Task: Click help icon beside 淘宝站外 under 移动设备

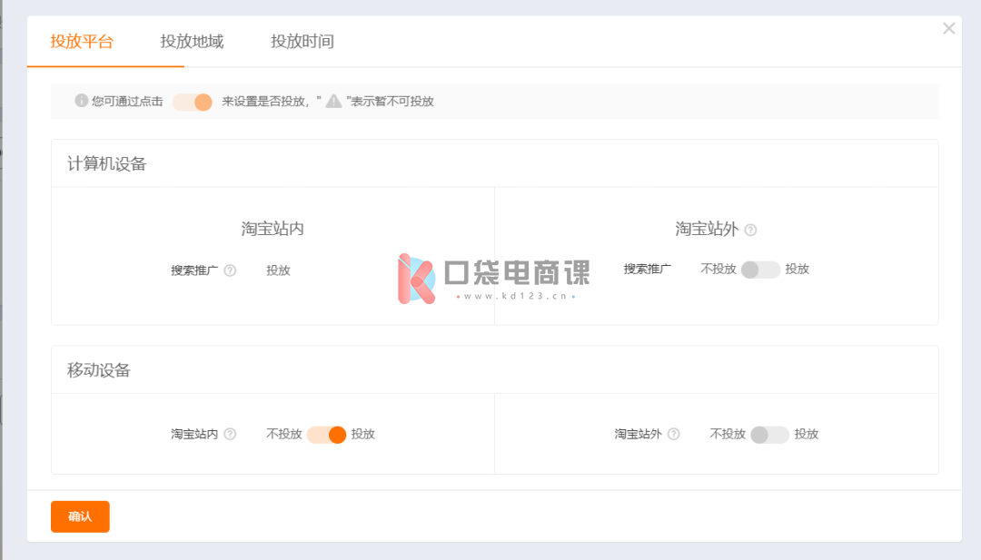Action: 673,435
